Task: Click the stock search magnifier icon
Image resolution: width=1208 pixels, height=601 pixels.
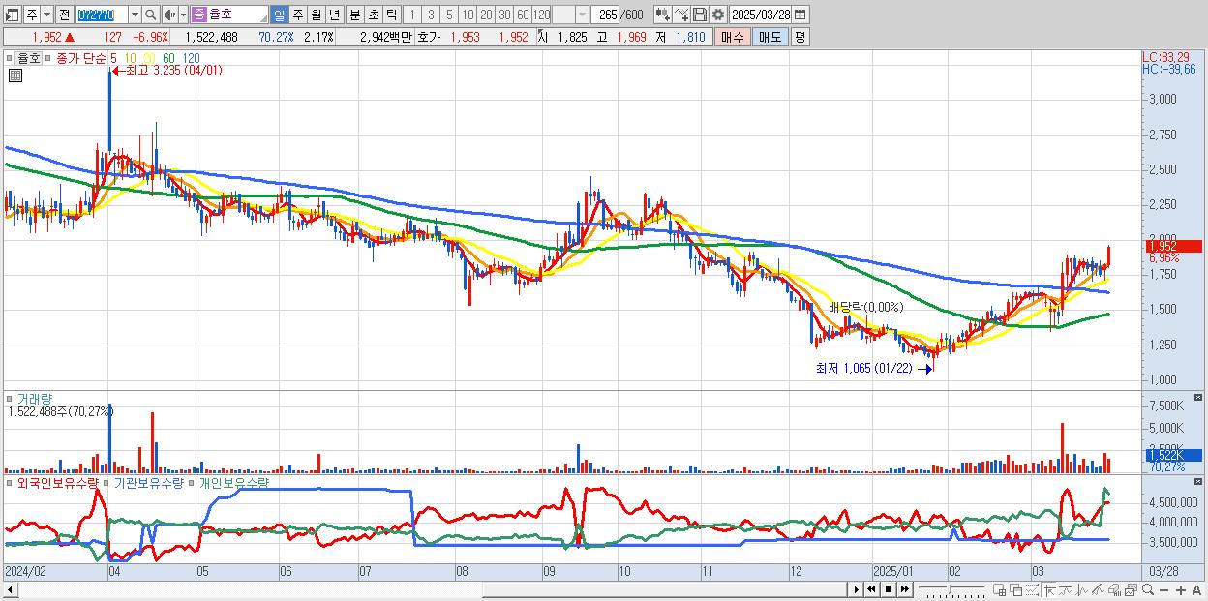Action: coord(151,15)
